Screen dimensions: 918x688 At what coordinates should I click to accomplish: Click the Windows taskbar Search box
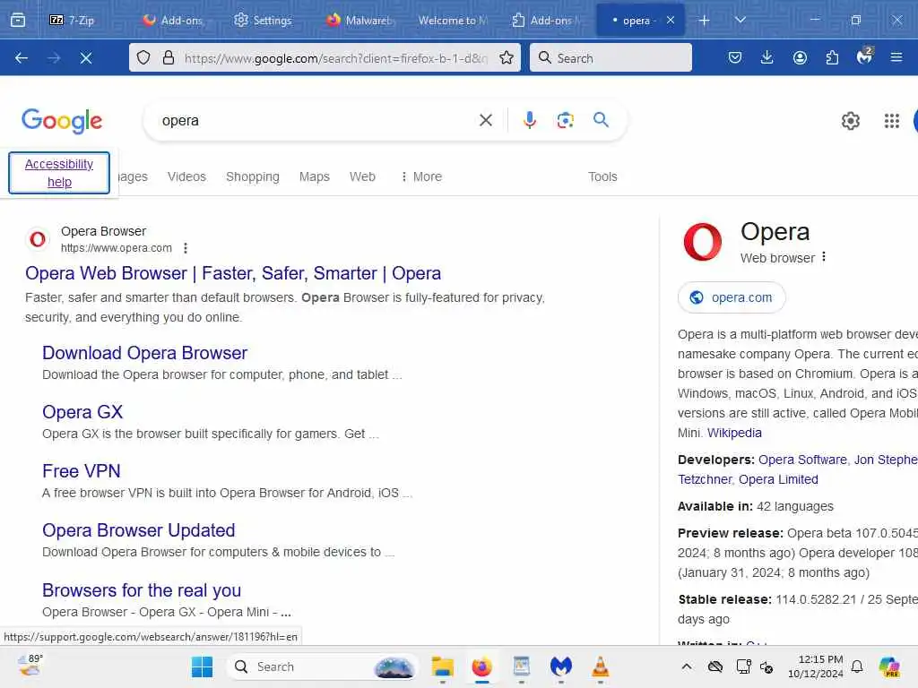[322, 666]
